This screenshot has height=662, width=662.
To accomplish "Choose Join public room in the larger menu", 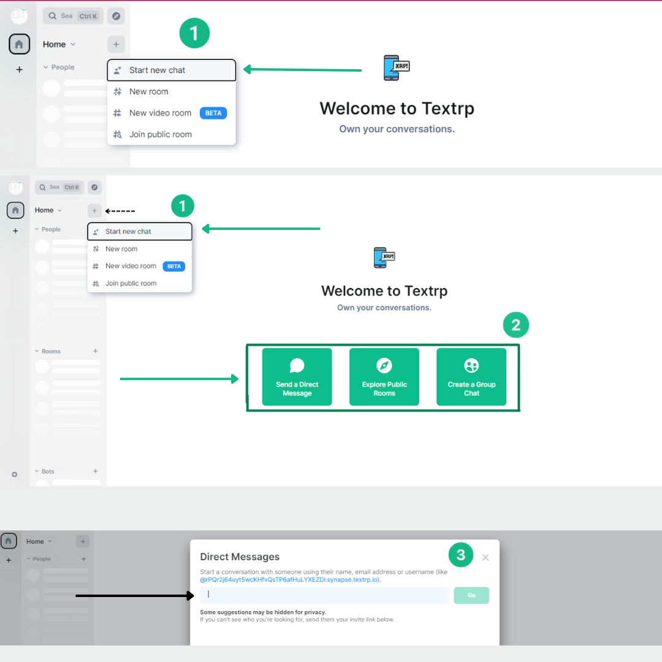I will coord(161,134).
